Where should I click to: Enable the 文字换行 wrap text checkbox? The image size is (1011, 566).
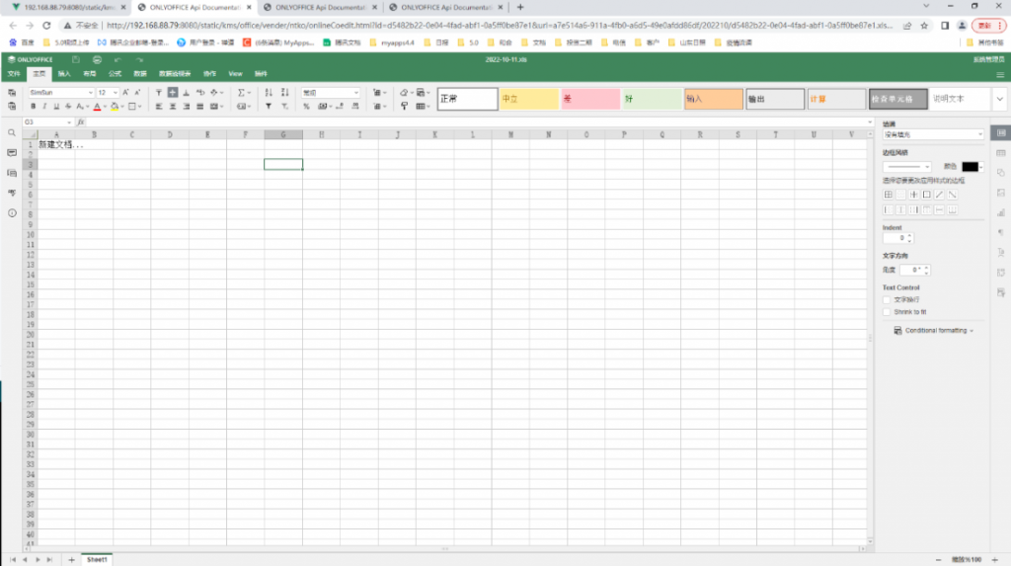[x=887, y=299]
